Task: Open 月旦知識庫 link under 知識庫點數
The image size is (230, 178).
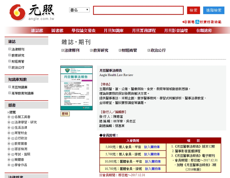Action: click(x=19, y=87)
